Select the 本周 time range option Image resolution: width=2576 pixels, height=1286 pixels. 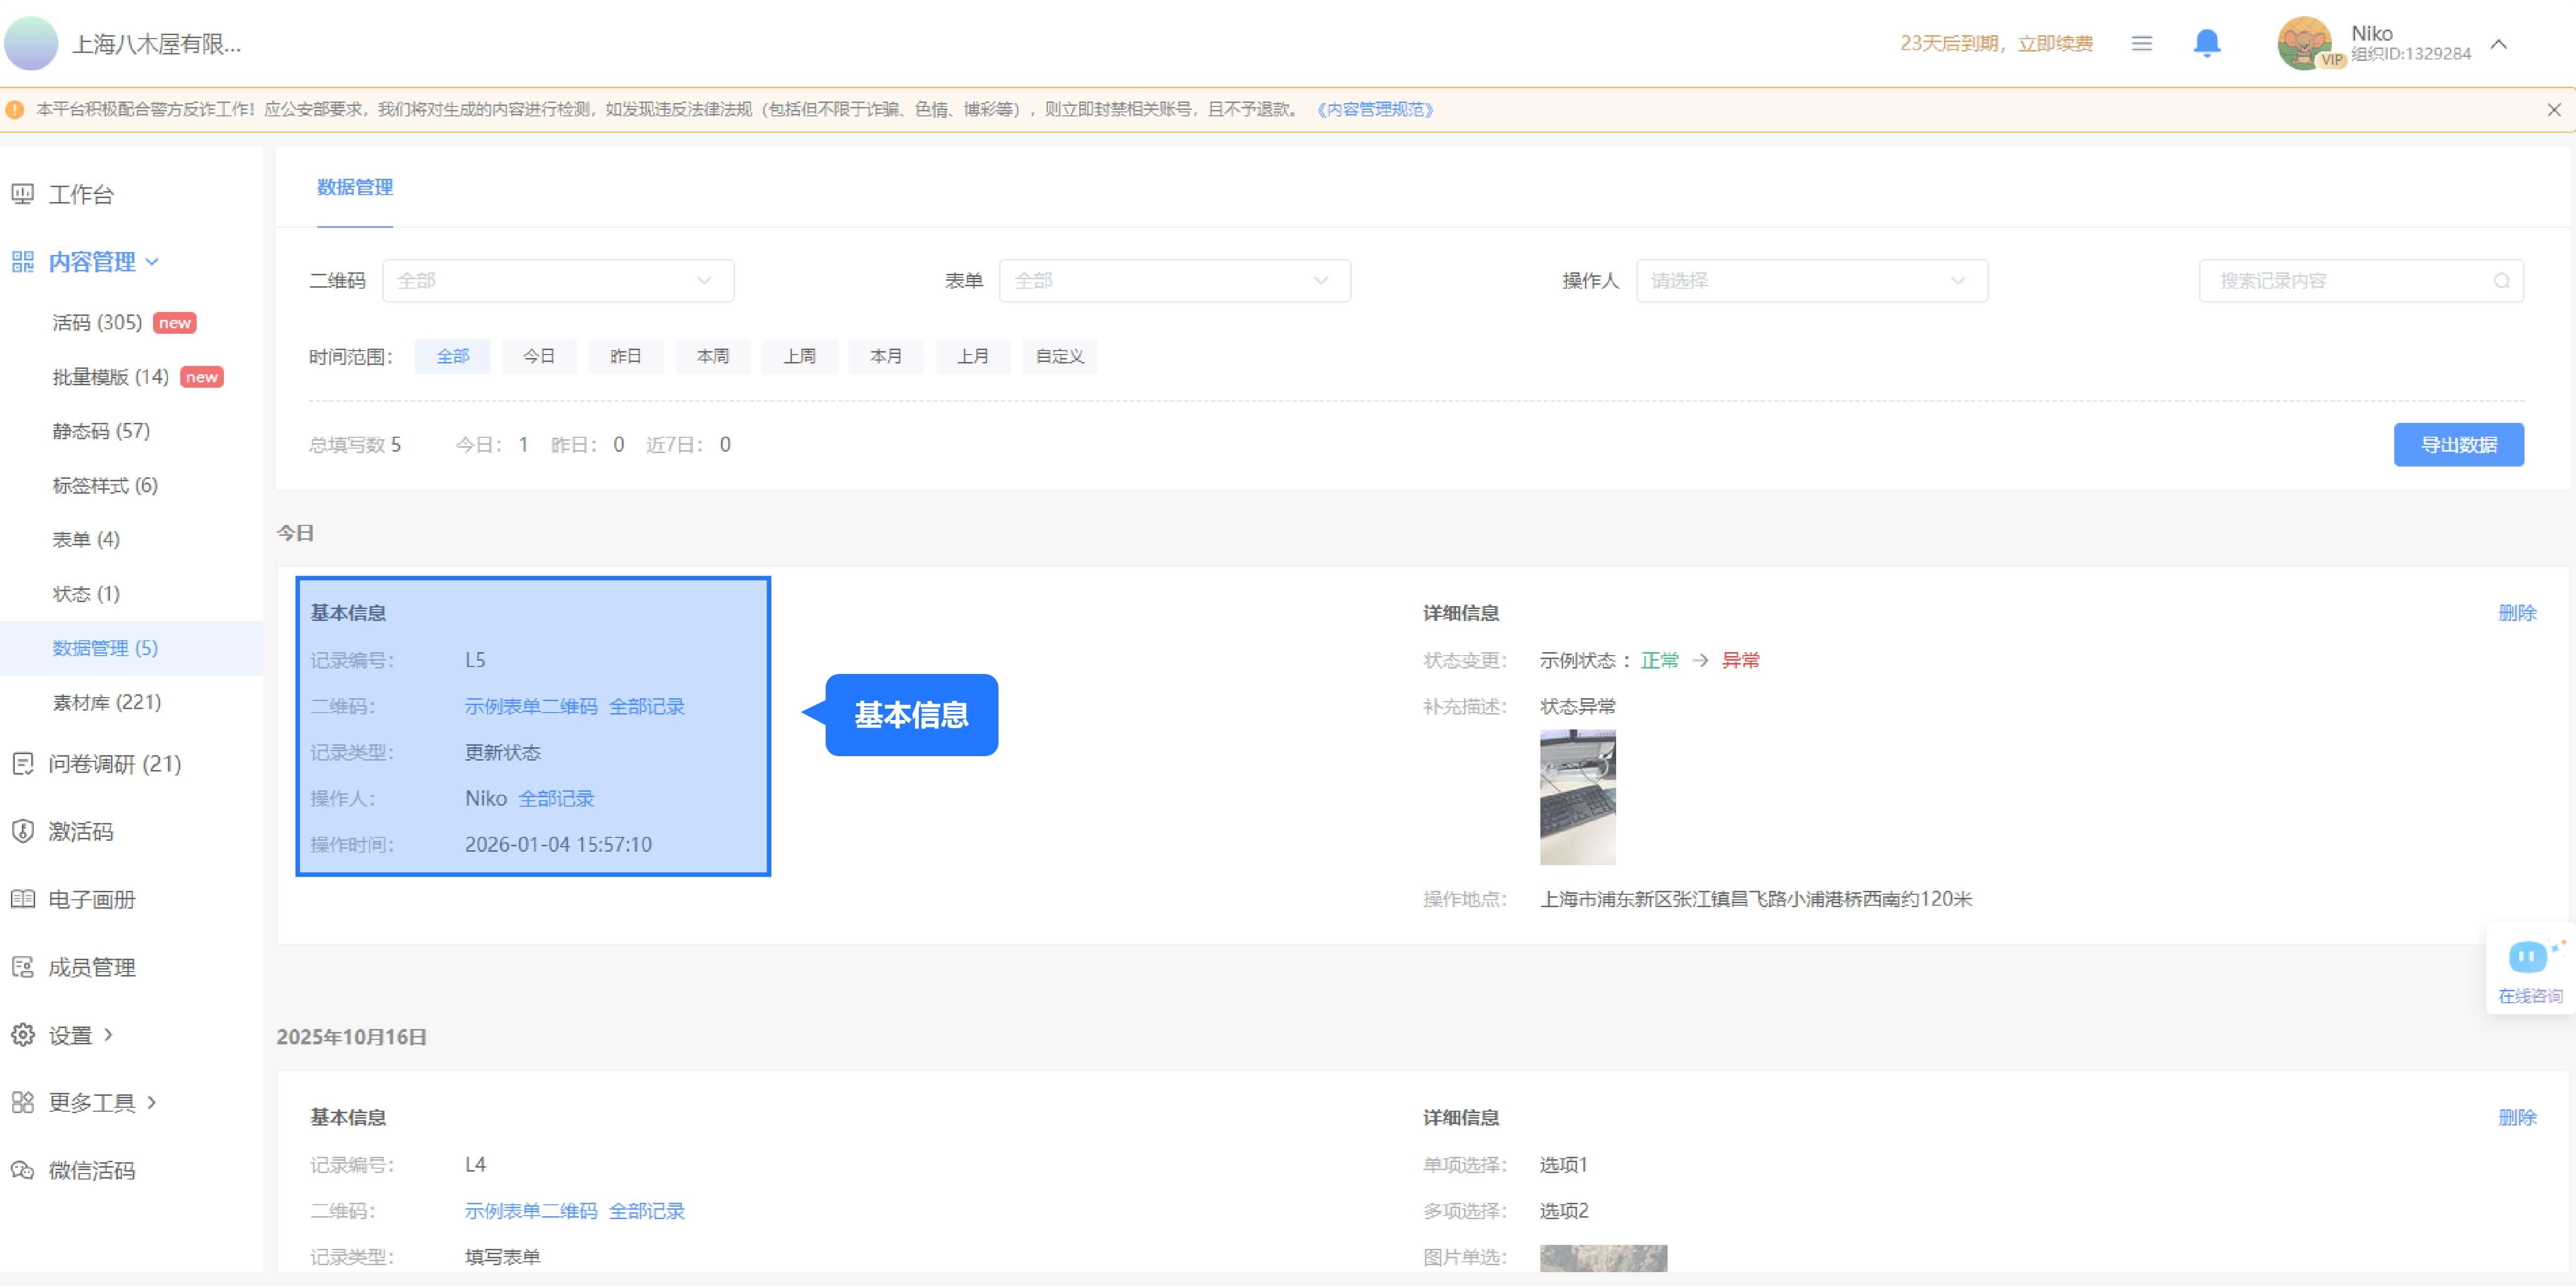(712, 356)
